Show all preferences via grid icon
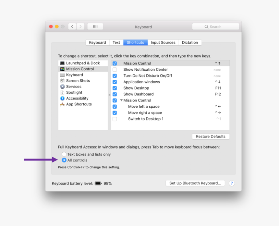 coord(95,27)
